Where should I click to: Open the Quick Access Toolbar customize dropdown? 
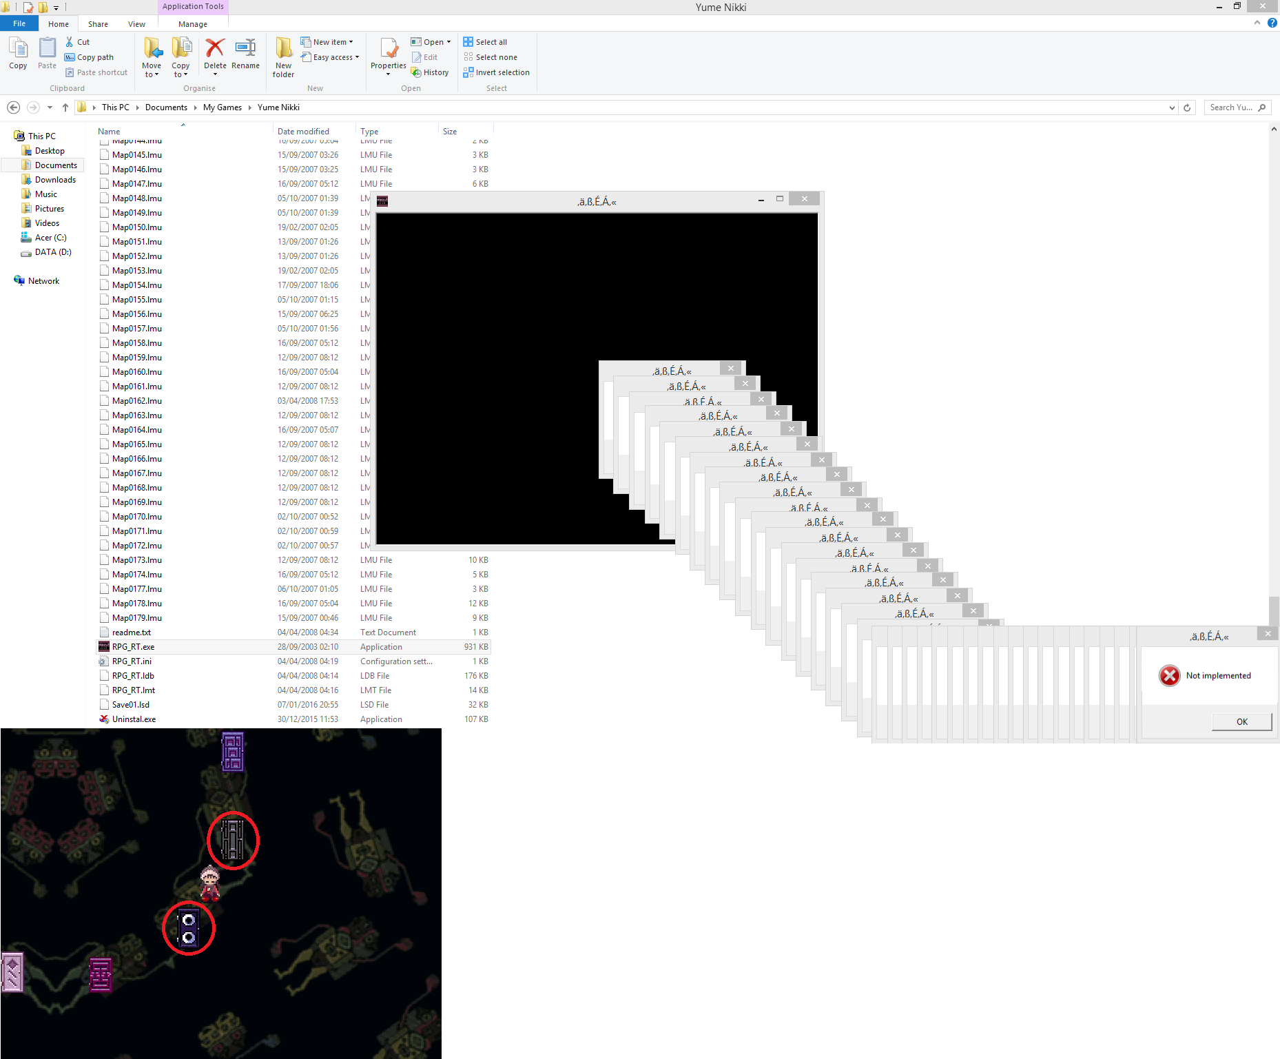[x=56, y=8]
